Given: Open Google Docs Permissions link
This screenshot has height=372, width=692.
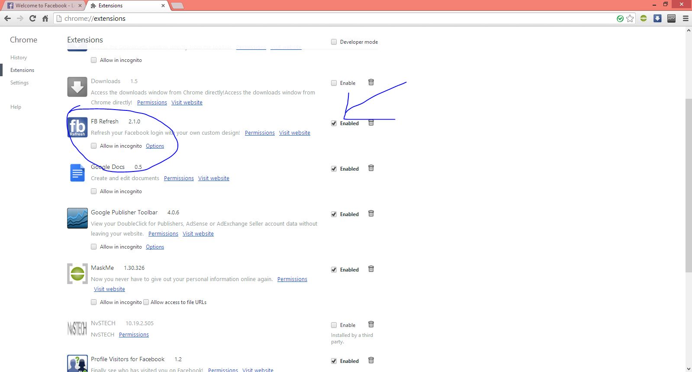Looking at the screenshot, I should coord(179,178).
